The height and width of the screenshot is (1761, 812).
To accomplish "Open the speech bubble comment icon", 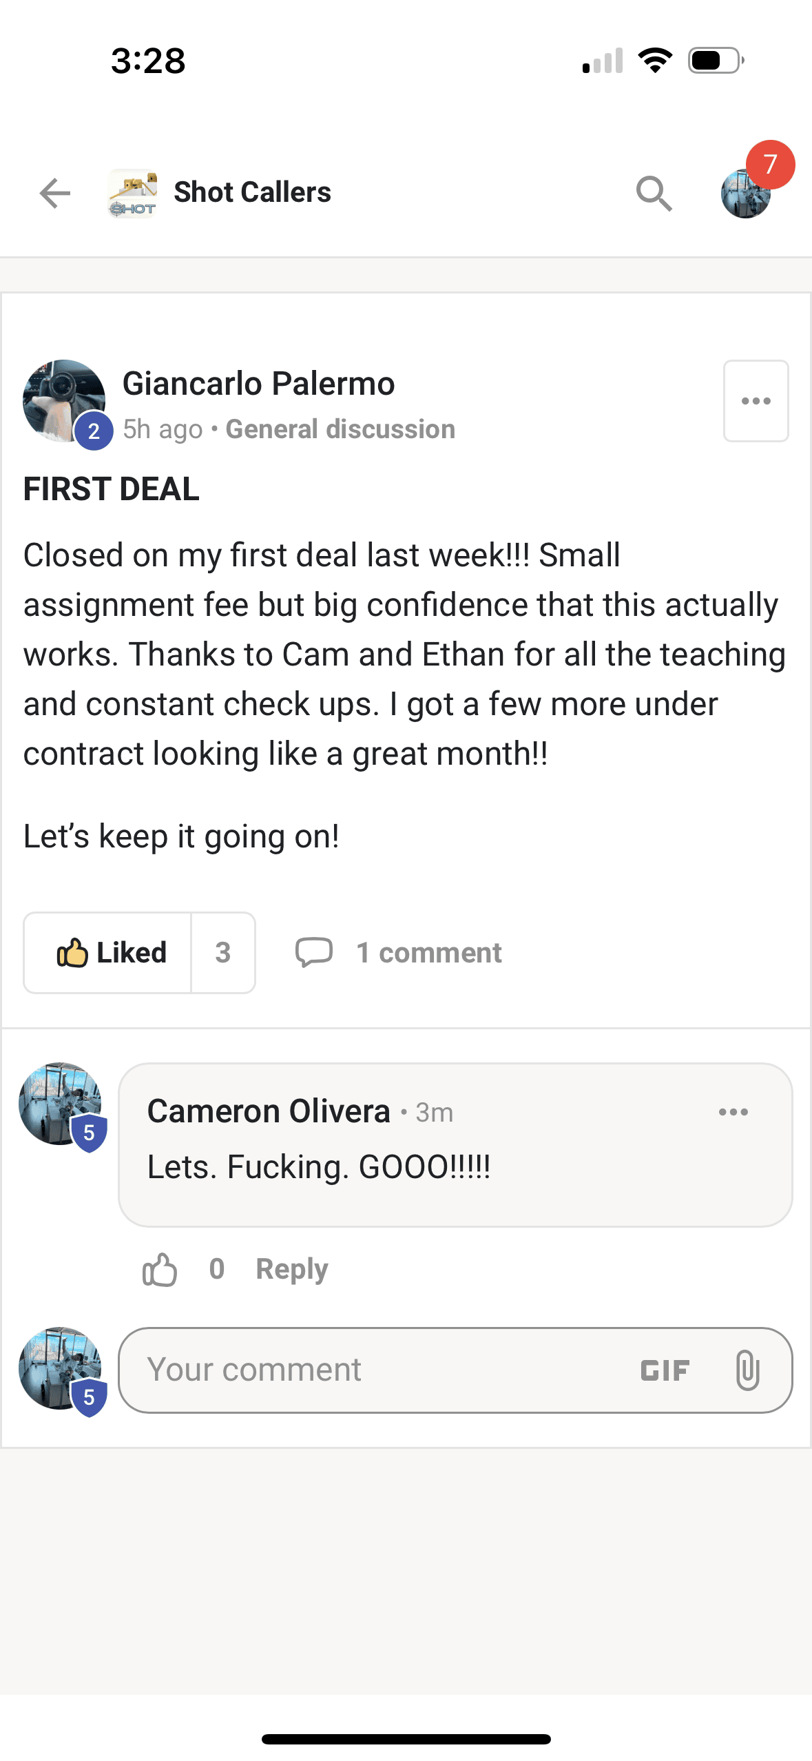I will click(x=314, y=953).
